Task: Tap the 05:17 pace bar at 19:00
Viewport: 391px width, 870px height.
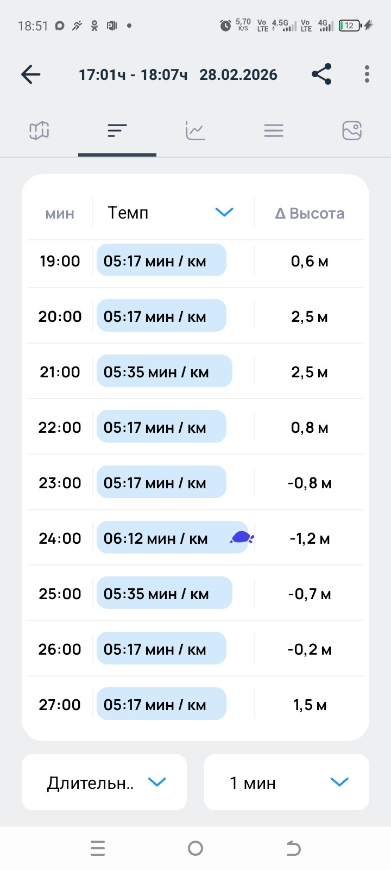Action: pos(161,260)
